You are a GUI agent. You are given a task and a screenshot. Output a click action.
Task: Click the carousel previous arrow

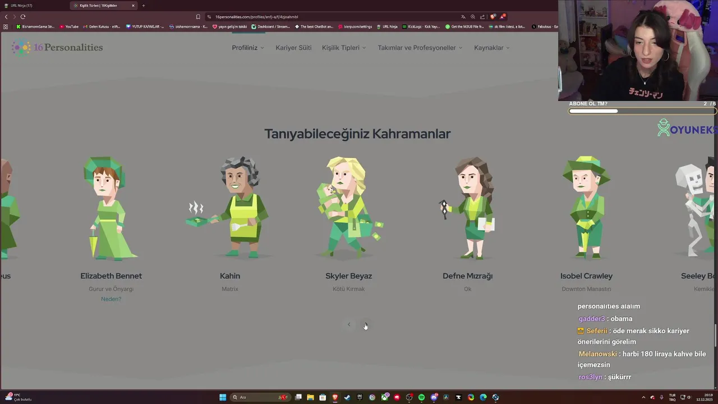[349, 324]
